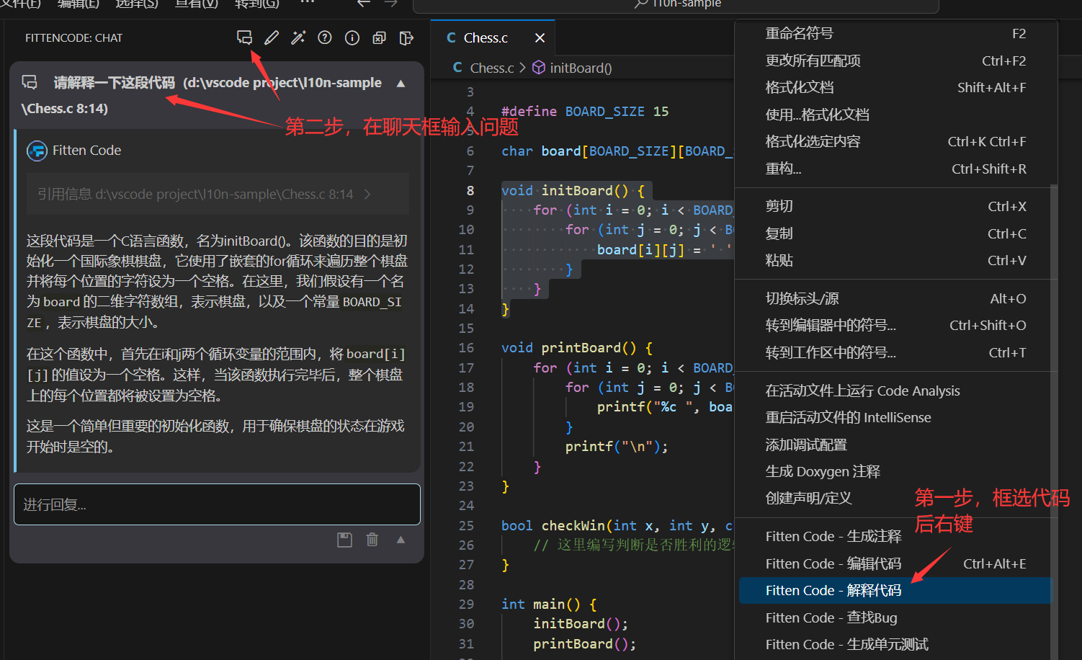Click Chess.c in the breadcrumb

pos(492,68)
